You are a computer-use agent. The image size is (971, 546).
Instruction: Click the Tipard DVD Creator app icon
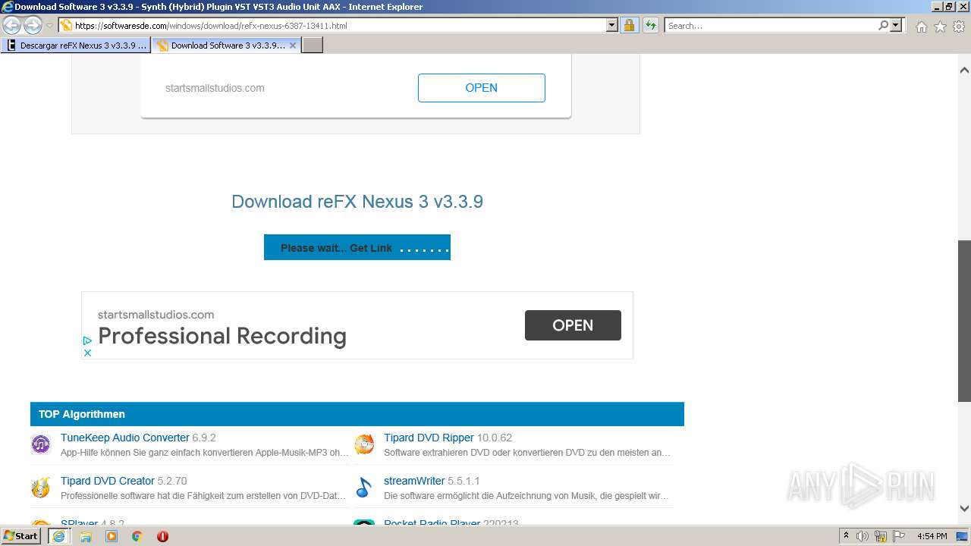click(40, 488)
